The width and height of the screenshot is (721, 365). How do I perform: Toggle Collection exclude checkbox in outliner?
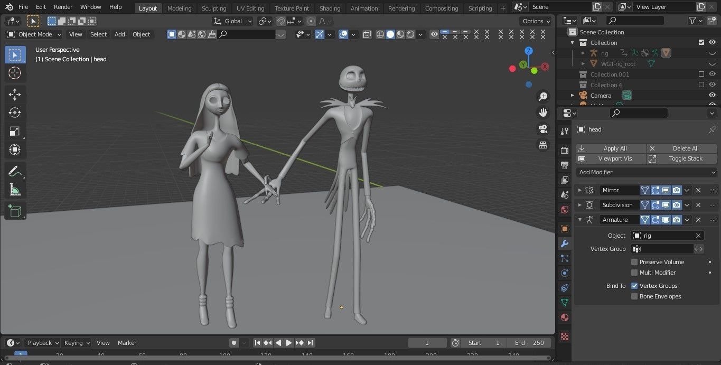(701, 42)
